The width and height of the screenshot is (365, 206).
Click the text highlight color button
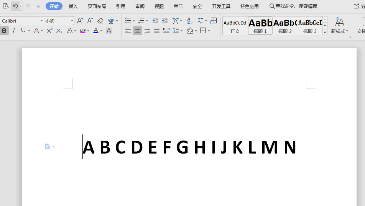click(83, 31)
